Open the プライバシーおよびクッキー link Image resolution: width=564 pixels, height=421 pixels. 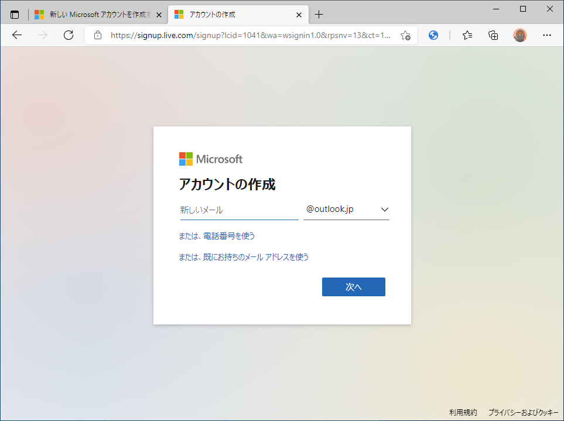pyautogui.click(x=523, y=412)
